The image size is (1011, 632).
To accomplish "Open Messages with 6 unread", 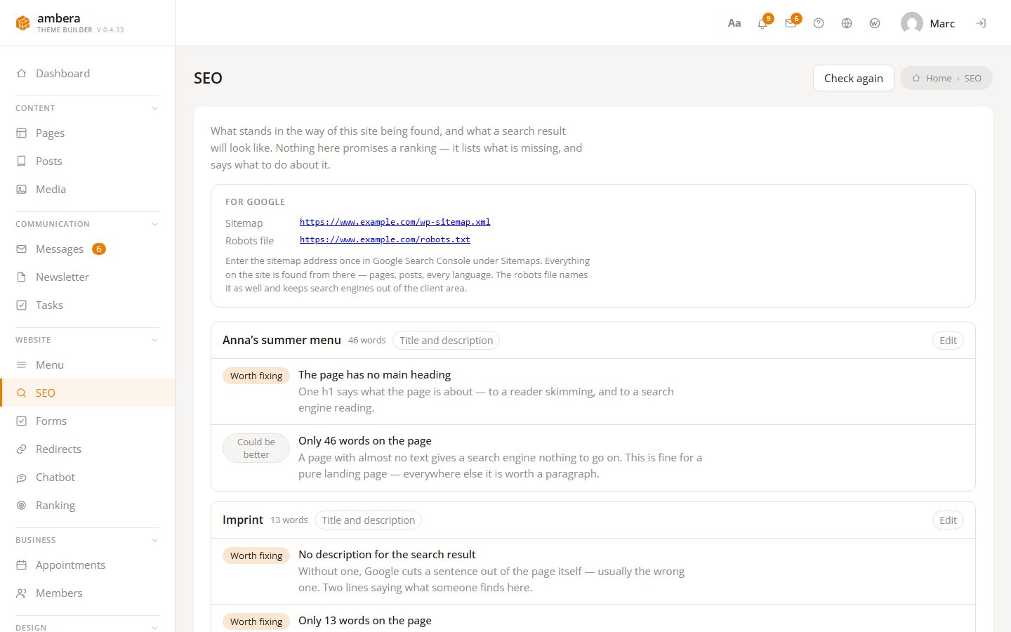I will (88, 249).
